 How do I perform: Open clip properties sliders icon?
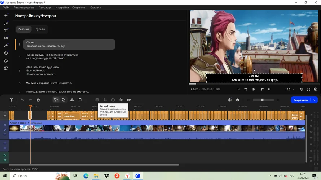[121, 100]
